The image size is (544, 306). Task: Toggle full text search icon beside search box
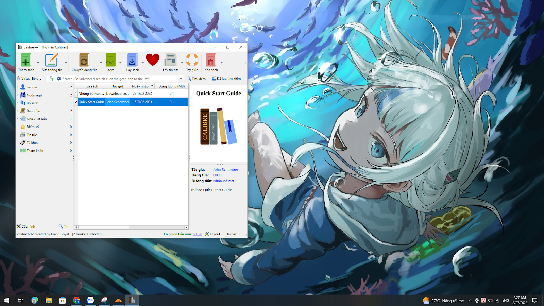(x=52, y=79)
